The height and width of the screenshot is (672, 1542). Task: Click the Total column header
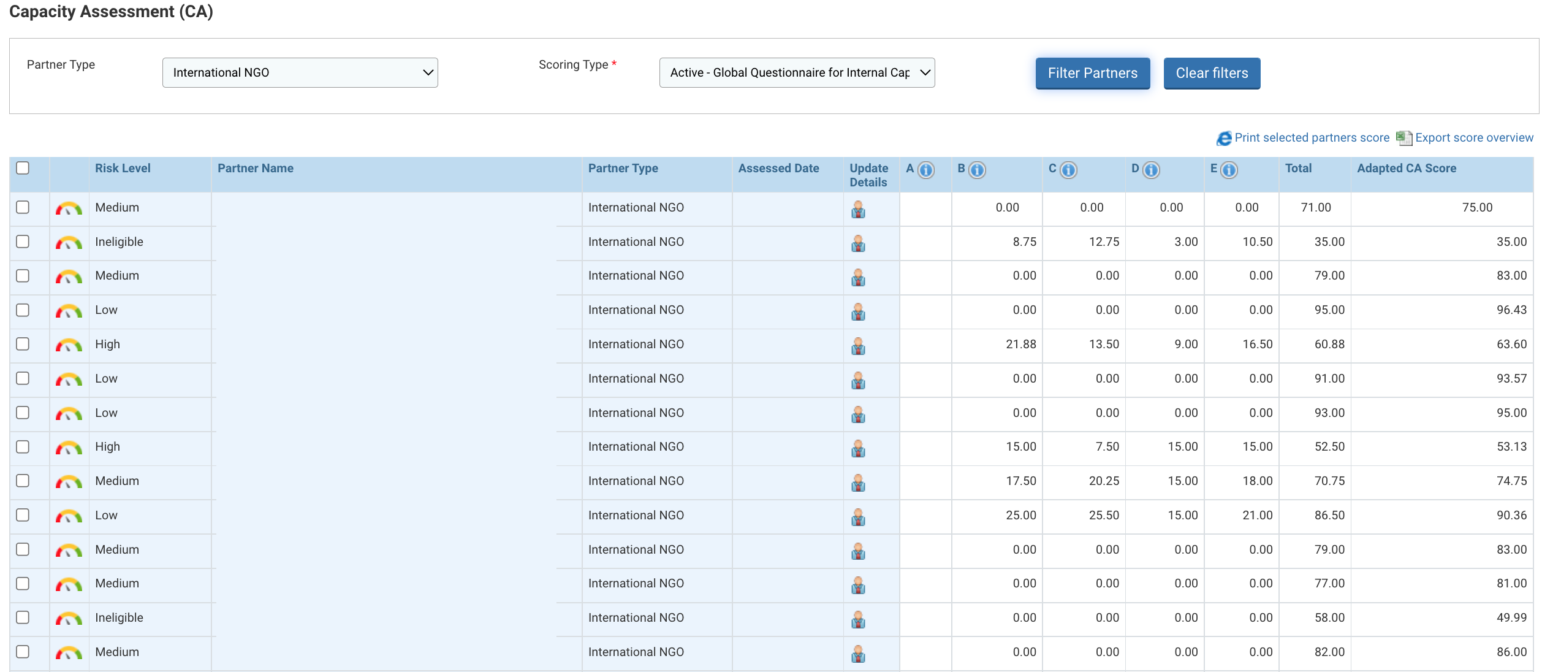click(x=1299, y=168)
